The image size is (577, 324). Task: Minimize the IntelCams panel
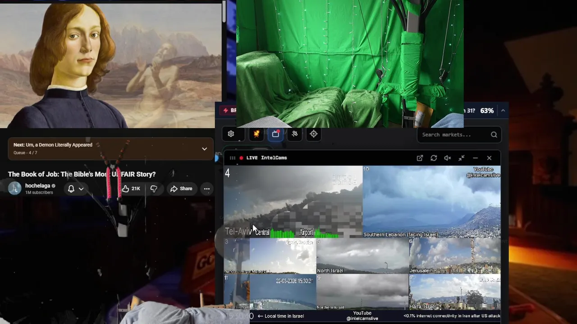click(x=475, y=158)
